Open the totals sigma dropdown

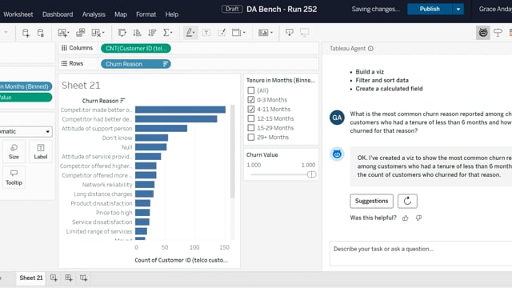(167, 33)
